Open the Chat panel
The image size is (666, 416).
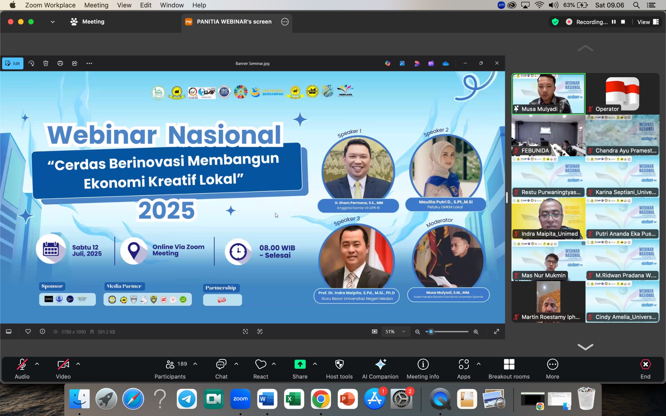click(221, 369)
